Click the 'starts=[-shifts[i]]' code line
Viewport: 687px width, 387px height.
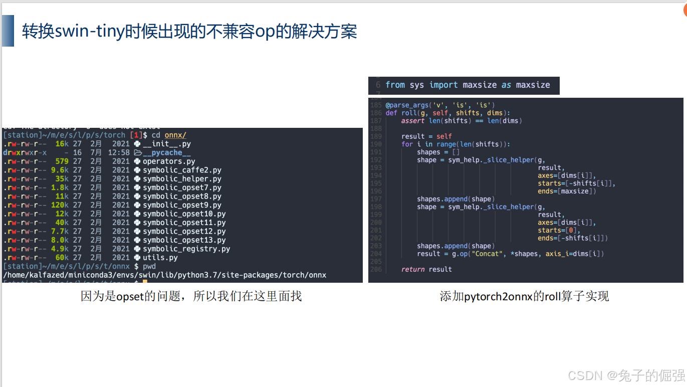click(577, 183)
